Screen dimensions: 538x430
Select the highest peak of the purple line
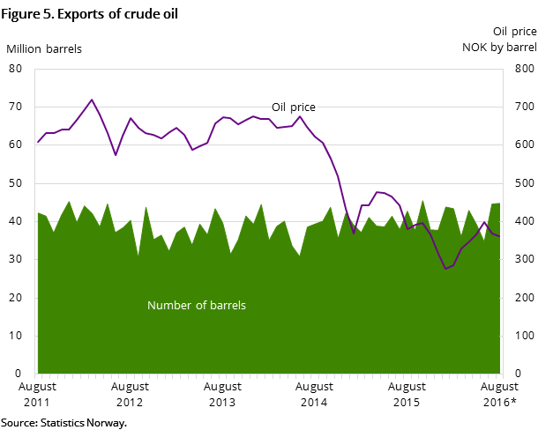(x=92, y=100)
